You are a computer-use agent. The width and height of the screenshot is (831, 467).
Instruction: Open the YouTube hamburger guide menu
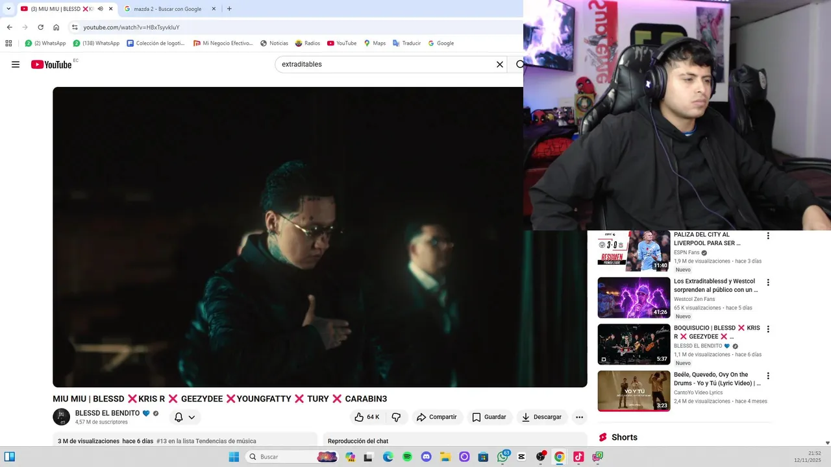[x=16, y=64]
